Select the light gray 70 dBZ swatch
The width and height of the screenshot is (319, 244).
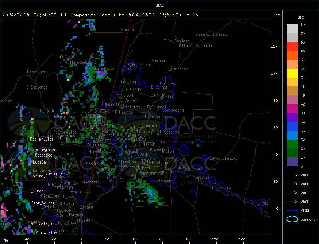pos(292,29)
